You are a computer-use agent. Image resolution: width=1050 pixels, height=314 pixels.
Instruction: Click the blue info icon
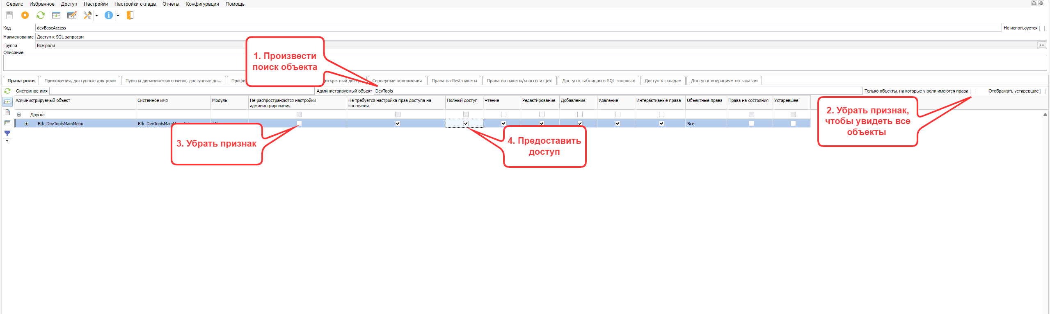coord(108,15)
